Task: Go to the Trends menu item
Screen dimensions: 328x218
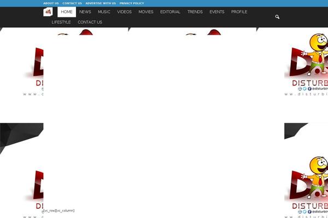Action: click(x=195, y=12)
